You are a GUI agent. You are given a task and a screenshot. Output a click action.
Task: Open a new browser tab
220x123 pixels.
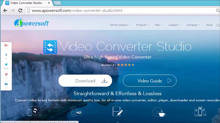[x=57, y=3]
